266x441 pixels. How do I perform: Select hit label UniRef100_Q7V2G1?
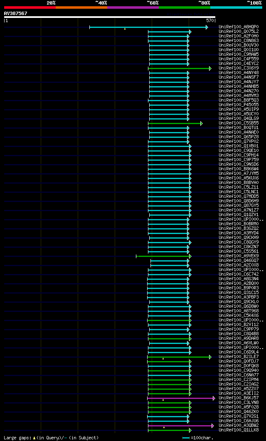coord(239,416)
